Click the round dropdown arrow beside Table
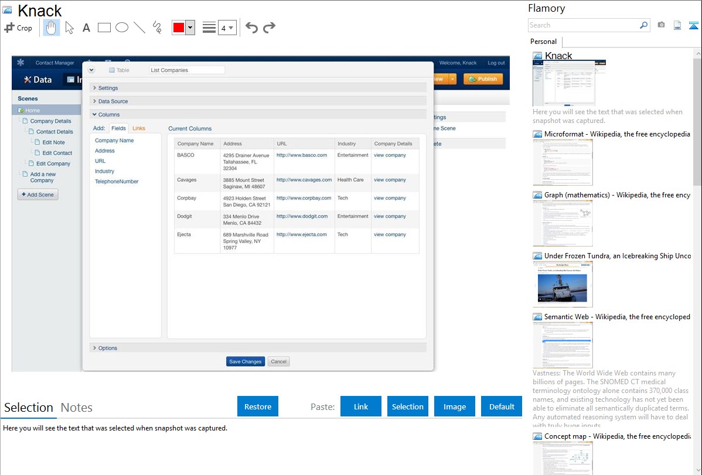702x475 pixels. tap(91, 70)
